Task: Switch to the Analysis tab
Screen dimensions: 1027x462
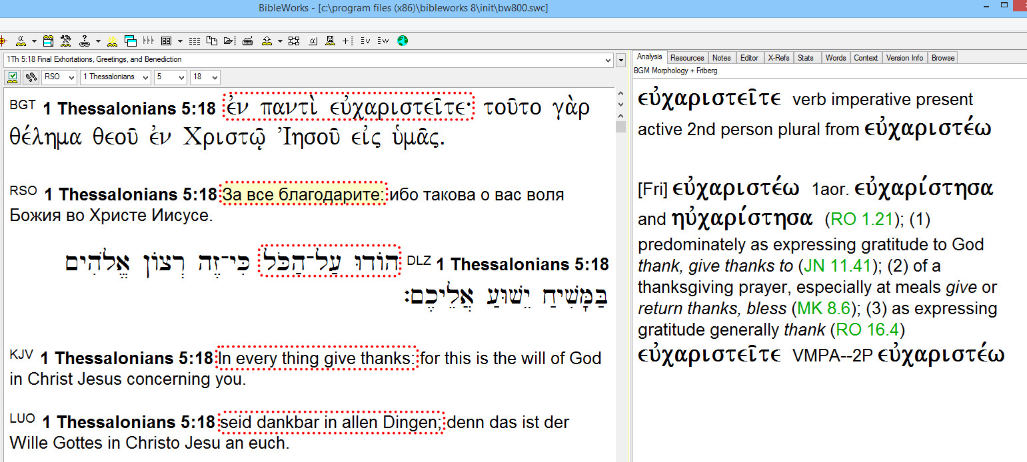Action: 649,57
